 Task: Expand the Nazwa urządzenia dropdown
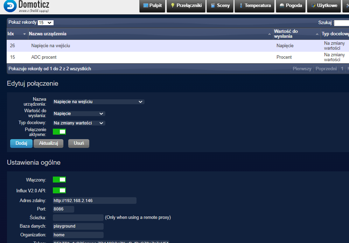tap(98, 102)
